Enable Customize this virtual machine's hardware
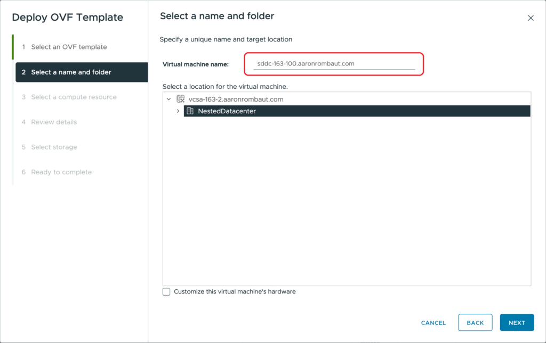The width and height of the screenshot is (546, 343). 166,291
